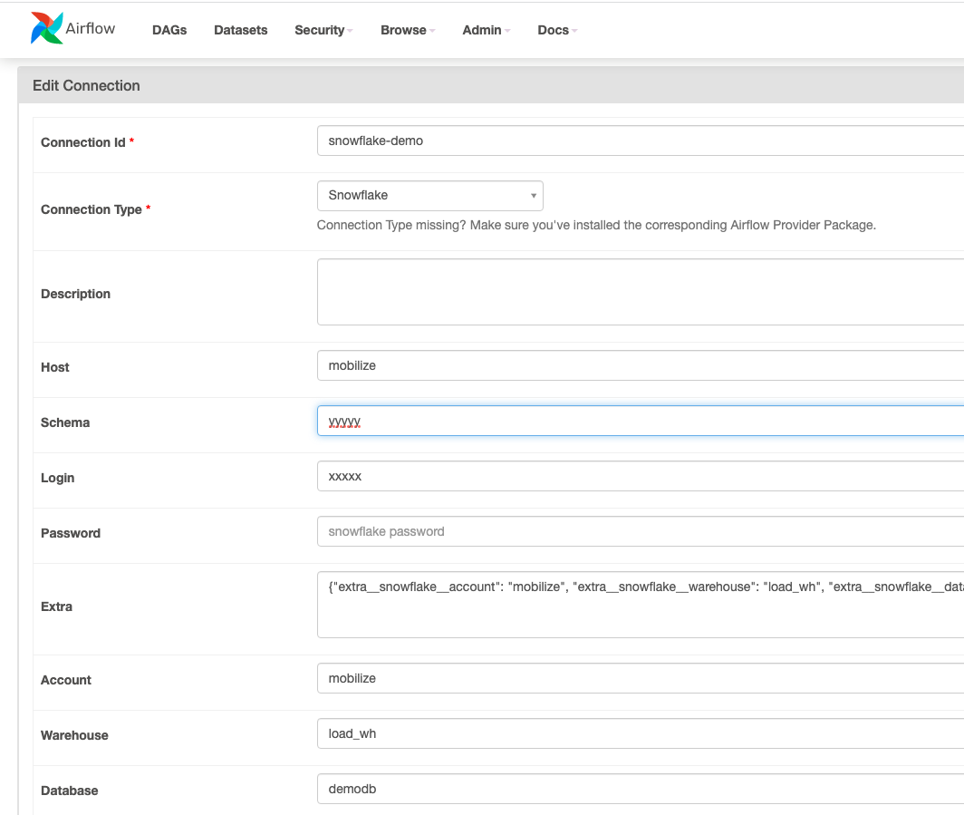964x815 pixels.
Task: Click the Airflow wordmark text
Action: coord(91,28)
